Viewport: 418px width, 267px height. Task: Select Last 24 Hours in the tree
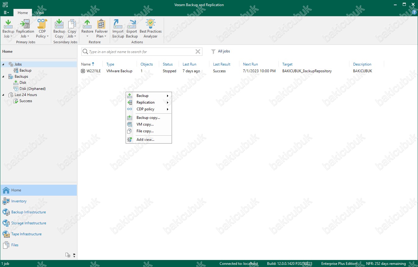pos(26,95)
